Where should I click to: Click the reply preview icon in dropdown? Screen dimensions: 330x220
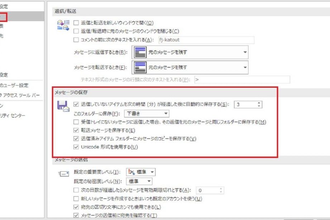pos(140,52)
